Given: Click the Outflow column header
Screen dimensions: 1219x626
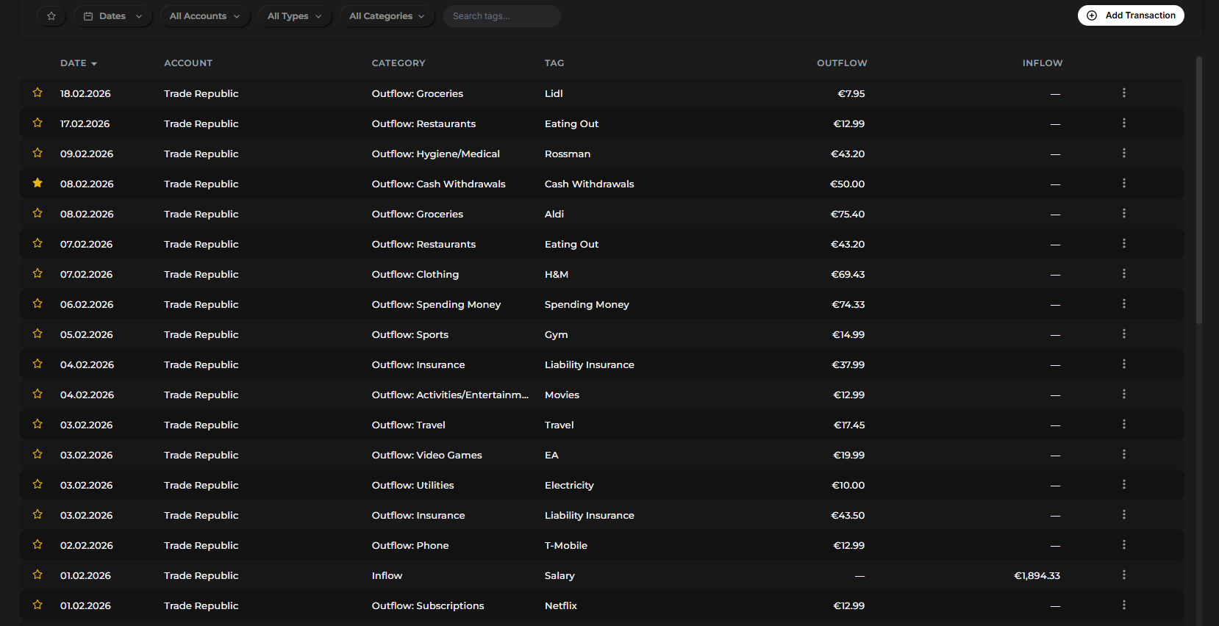Looking at the screenshot, I should pos(842,63).
